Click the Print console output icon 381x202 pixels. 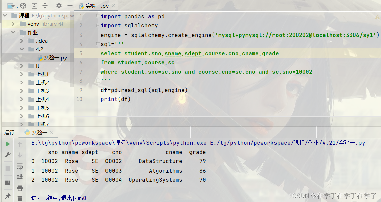click(20, 188)
